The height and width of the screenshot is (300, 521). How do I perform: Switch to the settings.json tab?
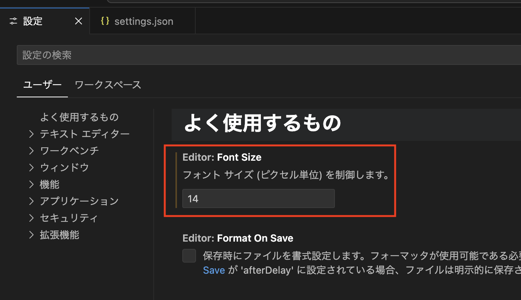pos(143,21)
